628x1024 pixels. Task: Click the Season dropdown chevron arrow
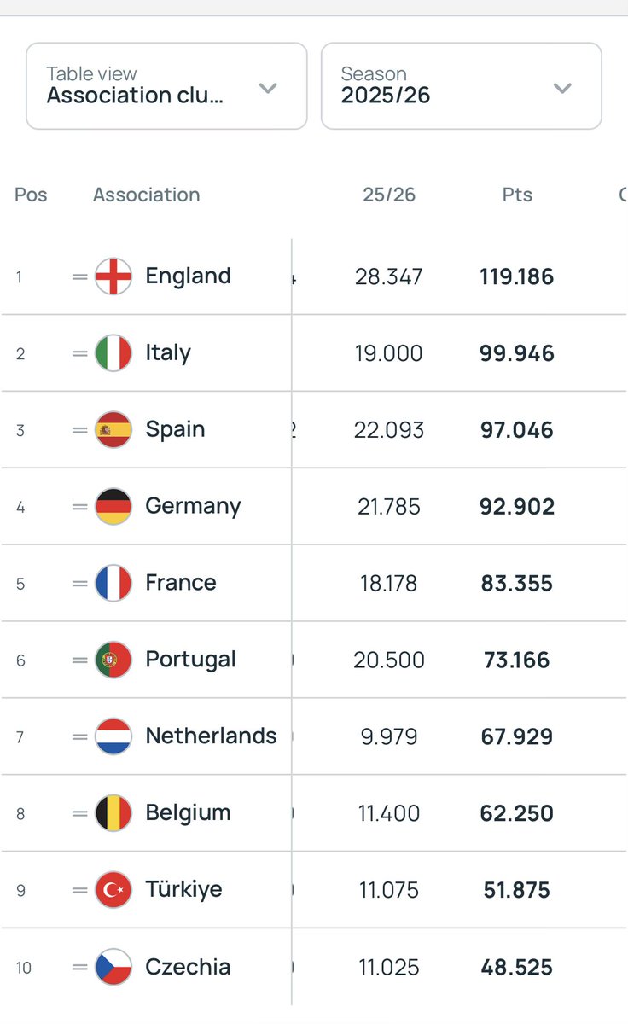pyautogui.click(x=562, y=88)
